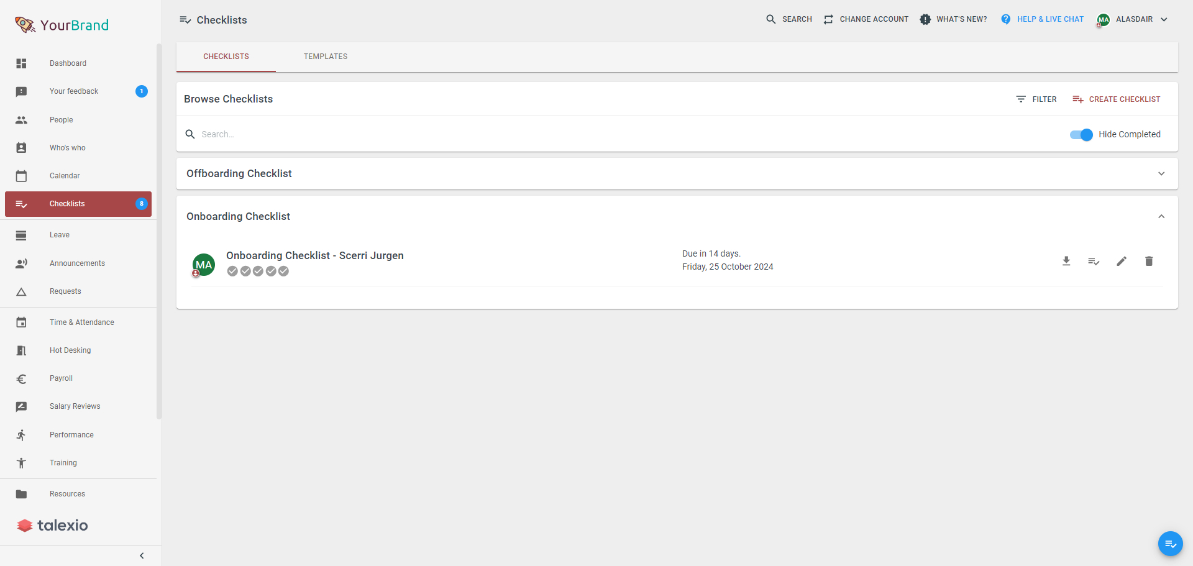Delete the Scerri Jurgen checklist with trash icon
Image resolution: width=1193 pixels, height=566 pixels.
[1149, 261]
